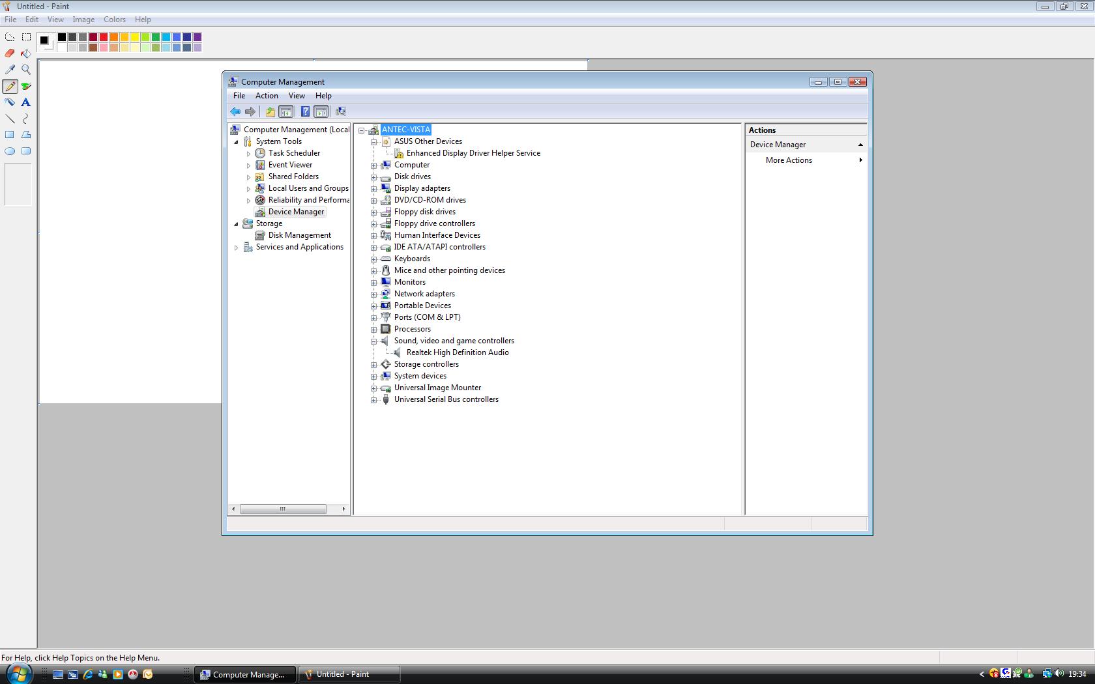The image size is (1095, 684).
Task: Open the Paint Colors menu
Action: click(x=115, y=20)
